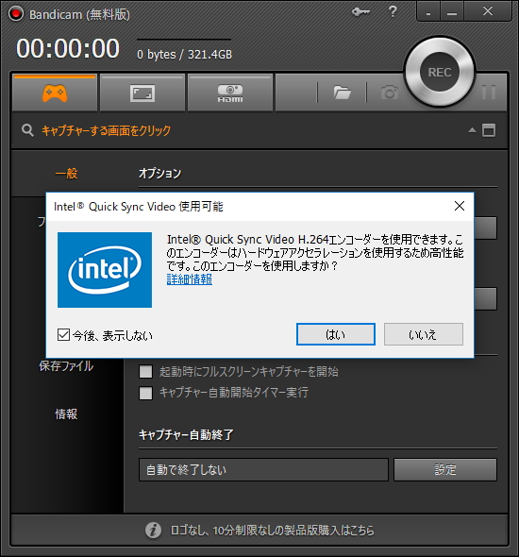Open the 詳細情報 link

[x=190, y=279]
